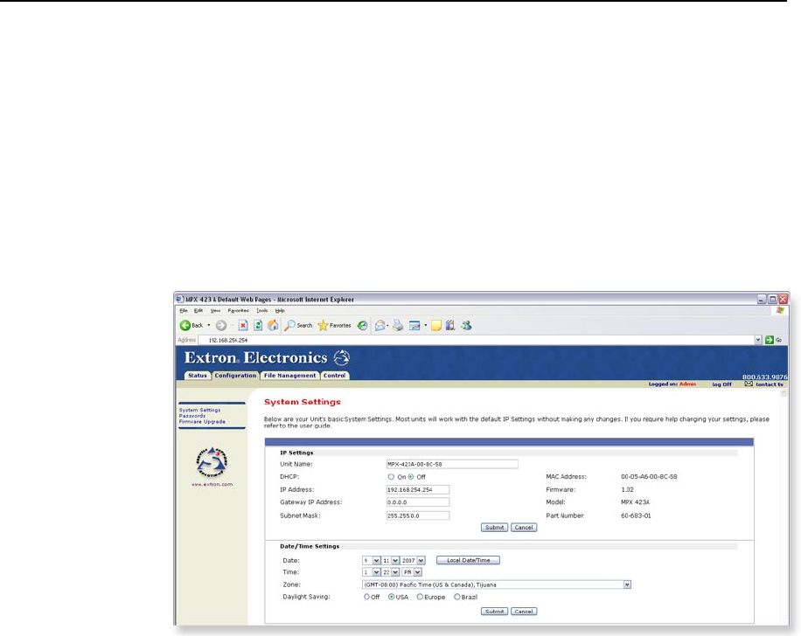Click the Print icon in toolbar
The image size is (801, 636).
tap(397, 325)
